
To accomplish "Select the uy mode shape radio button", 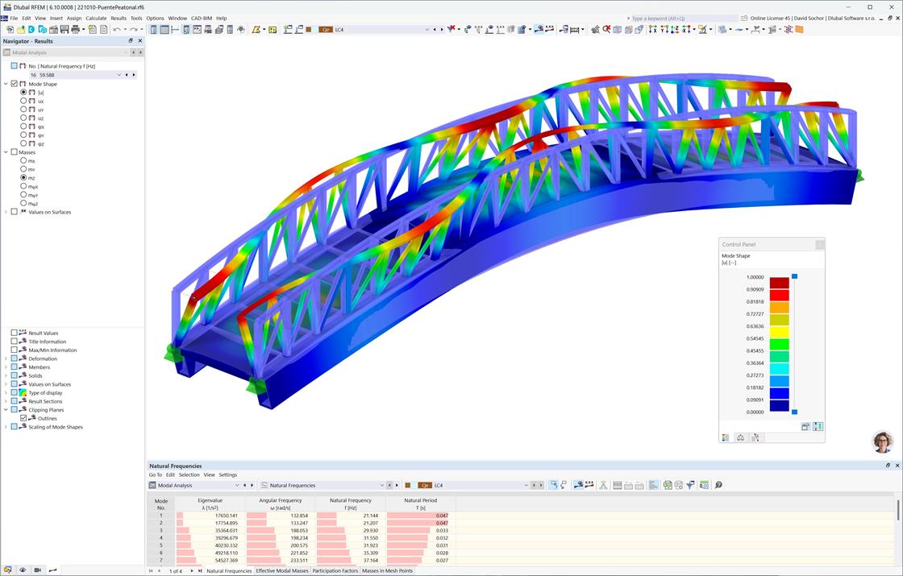I will tap(24, 109).
